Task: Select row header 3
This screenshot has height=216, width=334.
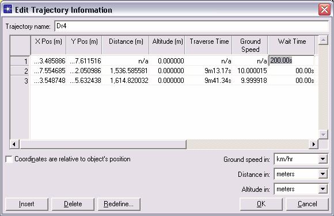Action: pyautogui.click(x=20, y=81)
